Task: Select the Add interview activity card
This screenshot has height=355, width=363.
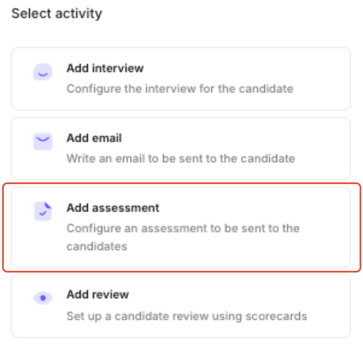Action: 181,79
